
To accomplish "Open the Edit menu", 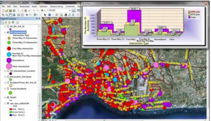I will point(9,6).
